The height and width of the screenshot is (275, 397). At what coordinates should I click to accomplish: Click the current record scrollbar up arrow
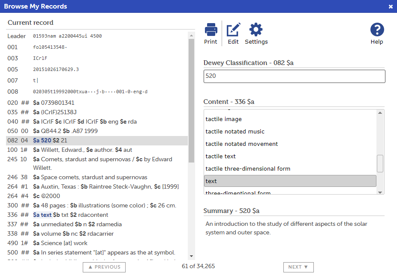(191, 35)
